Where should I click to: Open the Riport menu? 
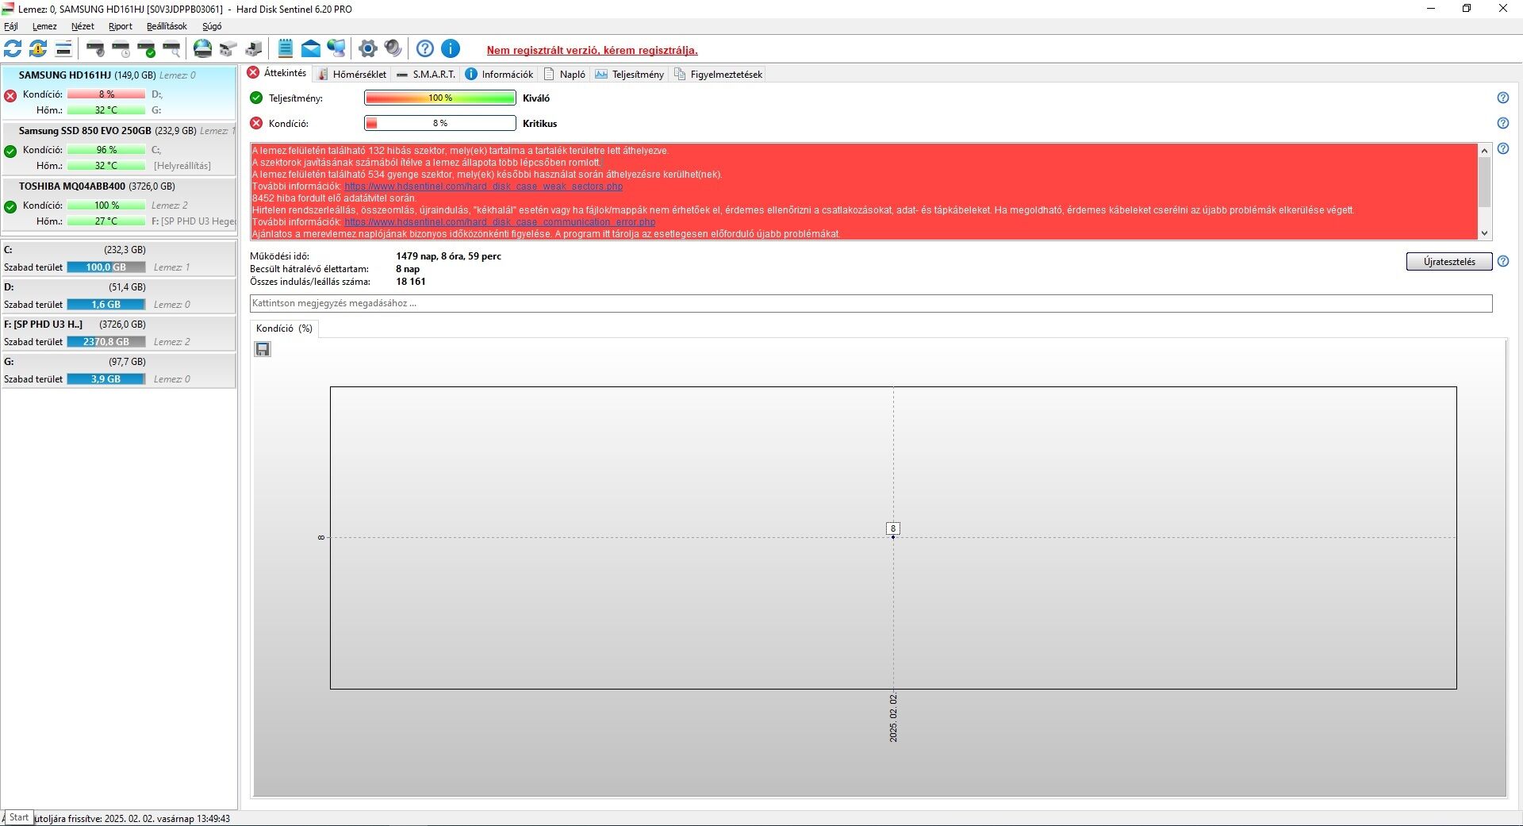click(x=121, y=26)
